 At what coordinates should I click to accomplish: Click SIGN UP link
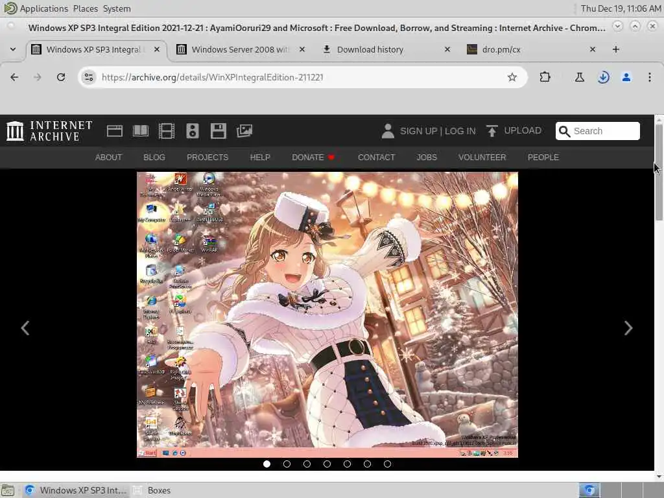click(x=418, y=131)
